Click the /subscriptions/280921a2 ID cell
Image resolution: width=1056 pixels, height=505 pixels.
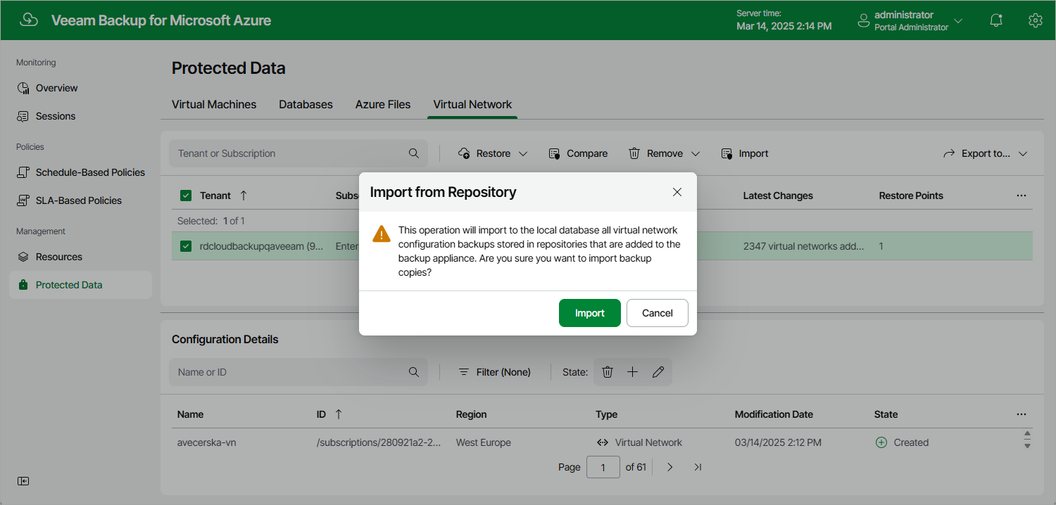click(x=379, y=442)
